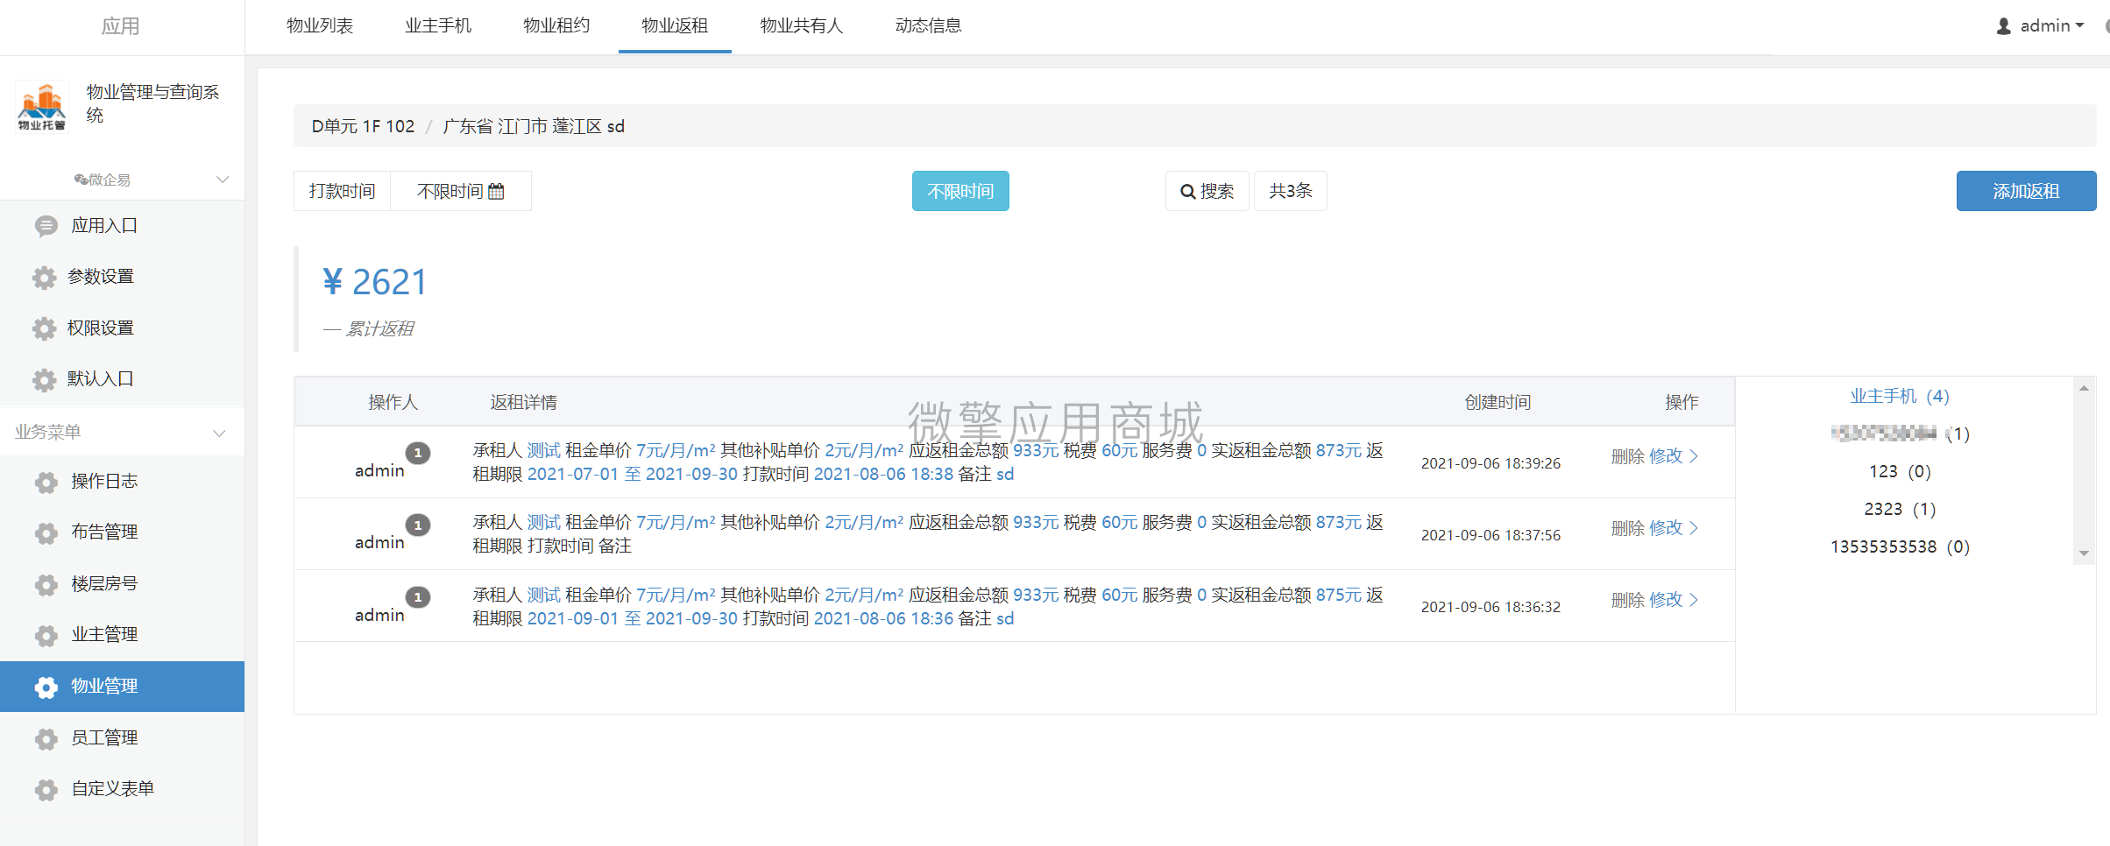The image size is (2110, 846).
Task: Switch to the 物业租约 tab
Action: pos(556,25)
